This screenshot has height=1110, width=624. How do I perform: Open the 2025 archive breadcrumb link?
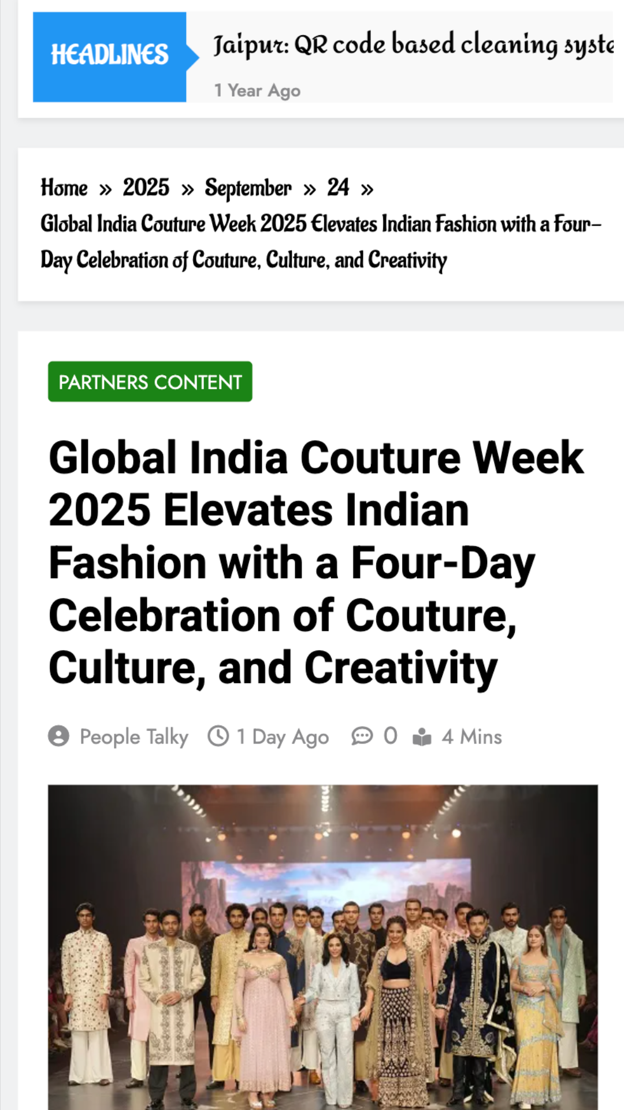(146, 188)
